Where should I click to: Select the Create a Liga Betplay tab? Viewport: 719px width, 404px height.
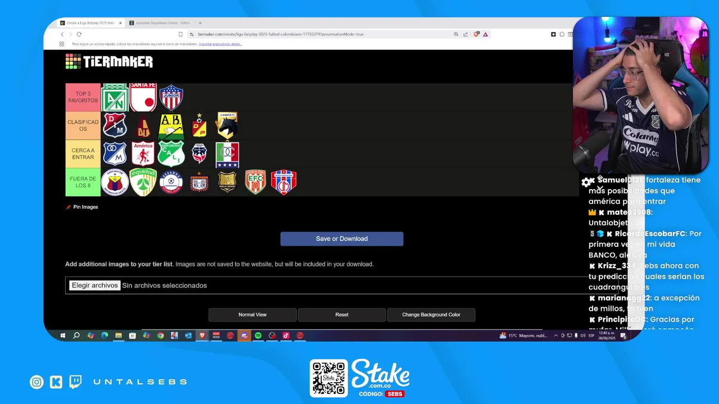(90, 23)
